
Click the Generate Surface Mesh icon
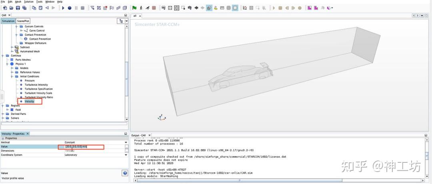(118, 8)
